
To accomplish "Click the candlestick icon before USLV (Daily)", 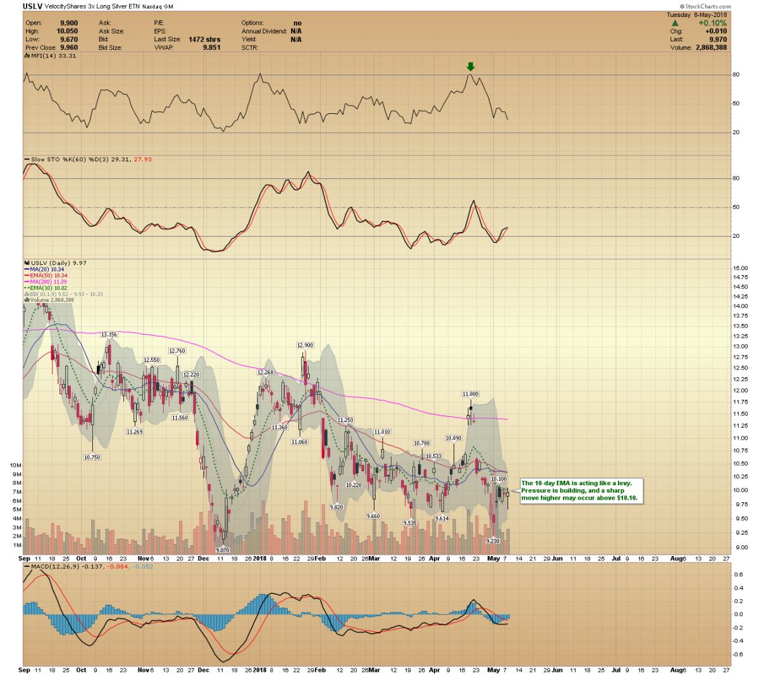I will tap(26, 263).
